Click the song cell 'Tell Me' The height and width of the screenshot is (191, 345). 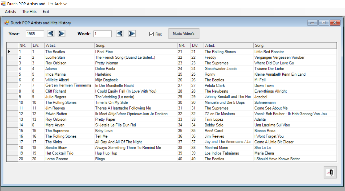[x=136, y=136]
